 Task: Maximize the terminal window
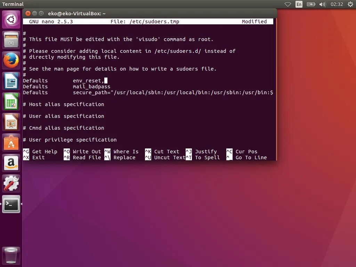41,14
